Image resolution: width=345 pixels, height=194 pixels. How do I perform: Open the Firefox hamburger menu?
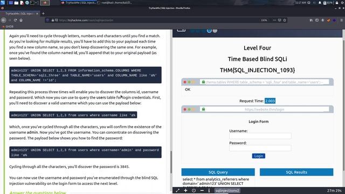point(341,20)
